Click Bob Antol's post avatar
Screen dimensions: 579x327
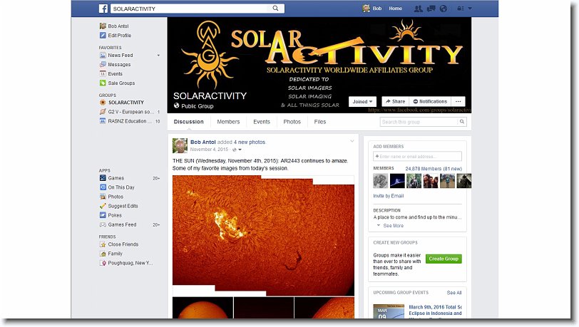(x=180, y=146)
